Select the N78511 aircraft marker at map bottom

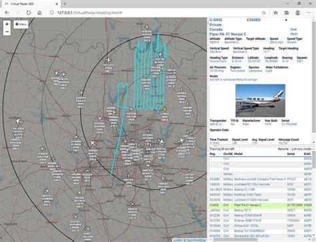[88, 228]
